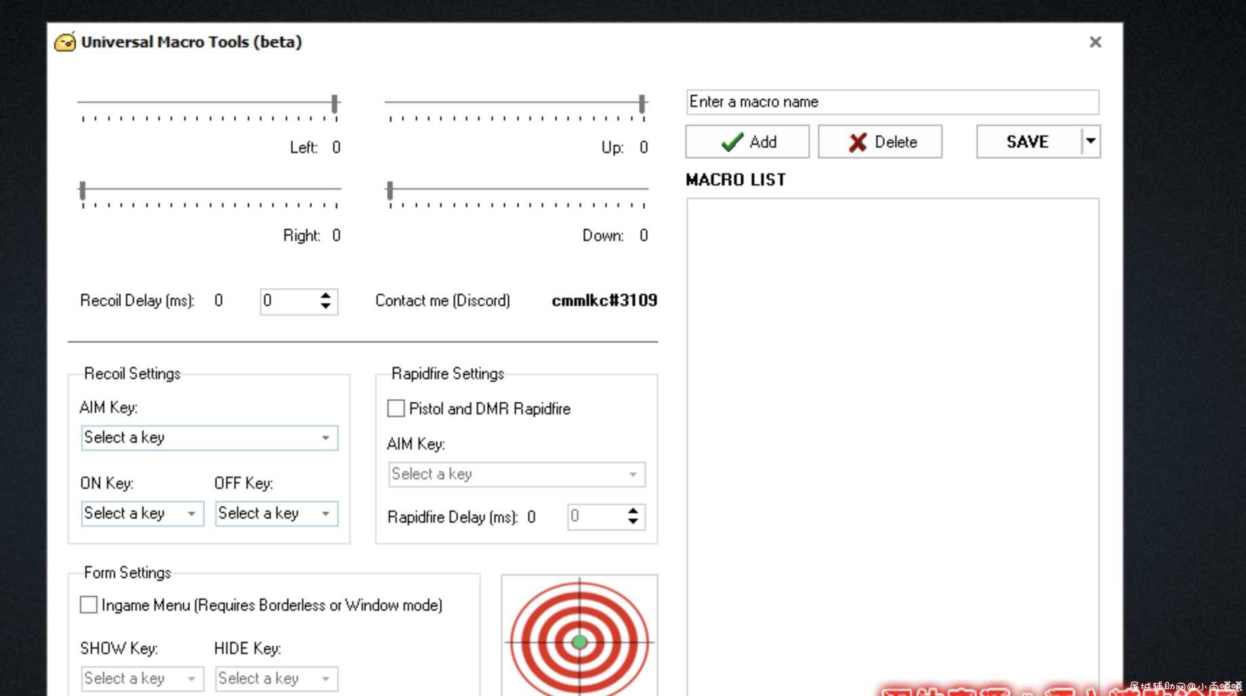
Task: Click the red X Delete icon
Action: [x=857, y=142]
